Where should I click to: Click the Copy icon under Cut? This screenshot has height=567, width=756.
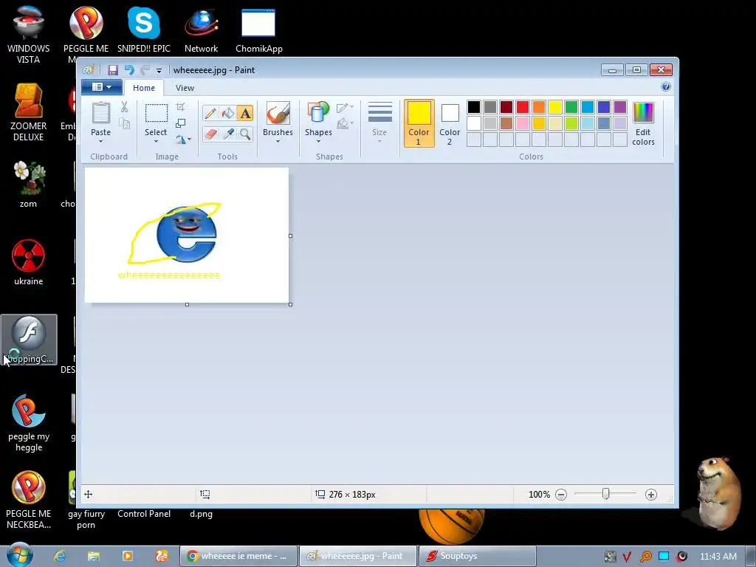pyautogui.click(x=124, y=124)
